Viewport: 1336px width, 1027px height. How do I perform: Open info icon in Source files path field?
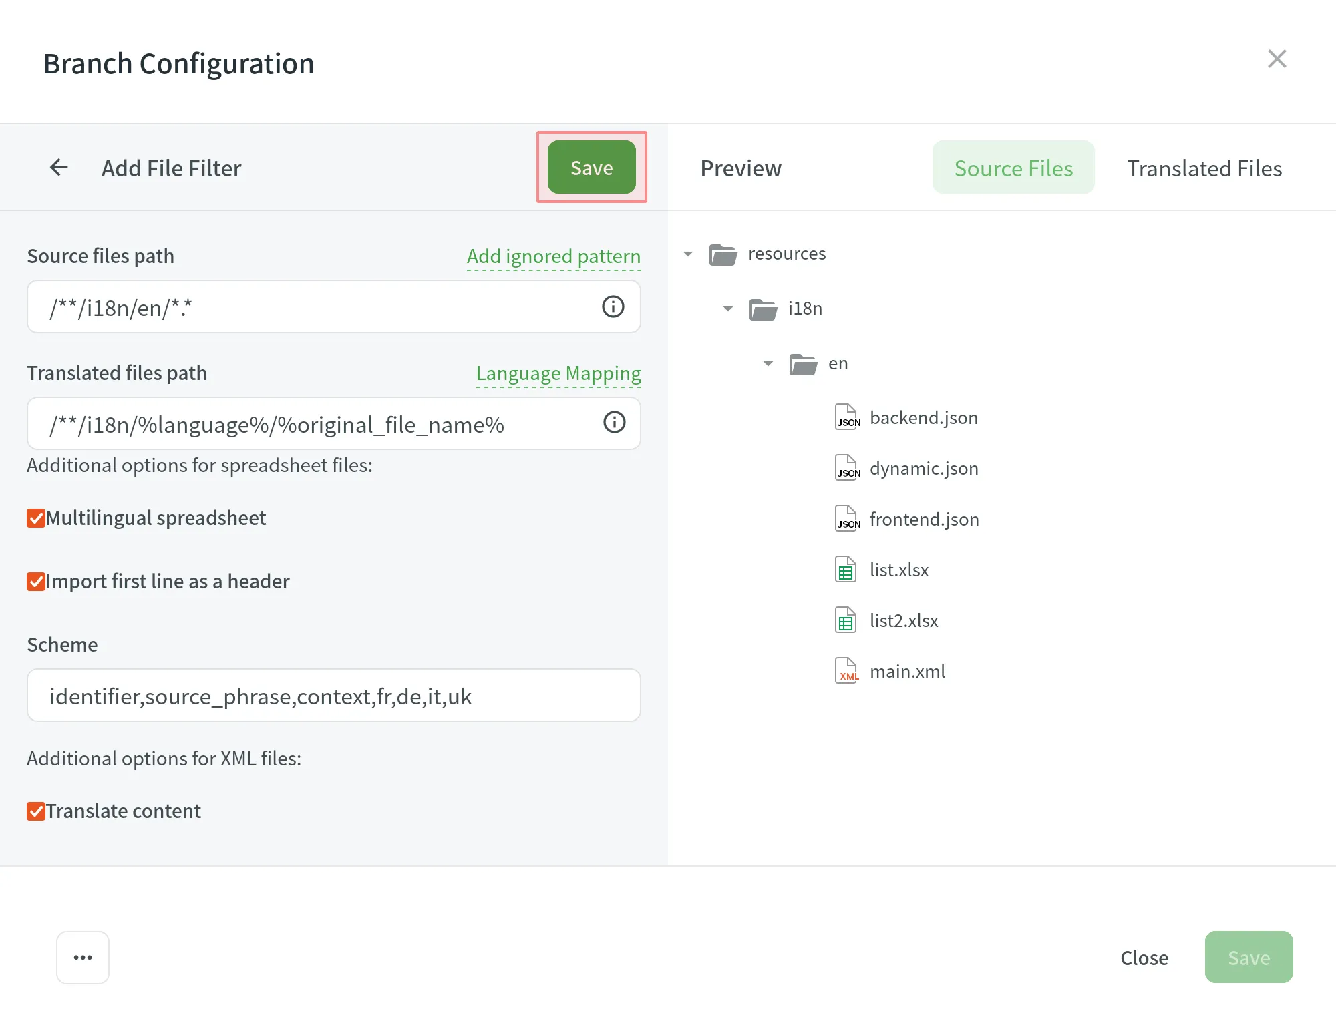coord(613,306)
